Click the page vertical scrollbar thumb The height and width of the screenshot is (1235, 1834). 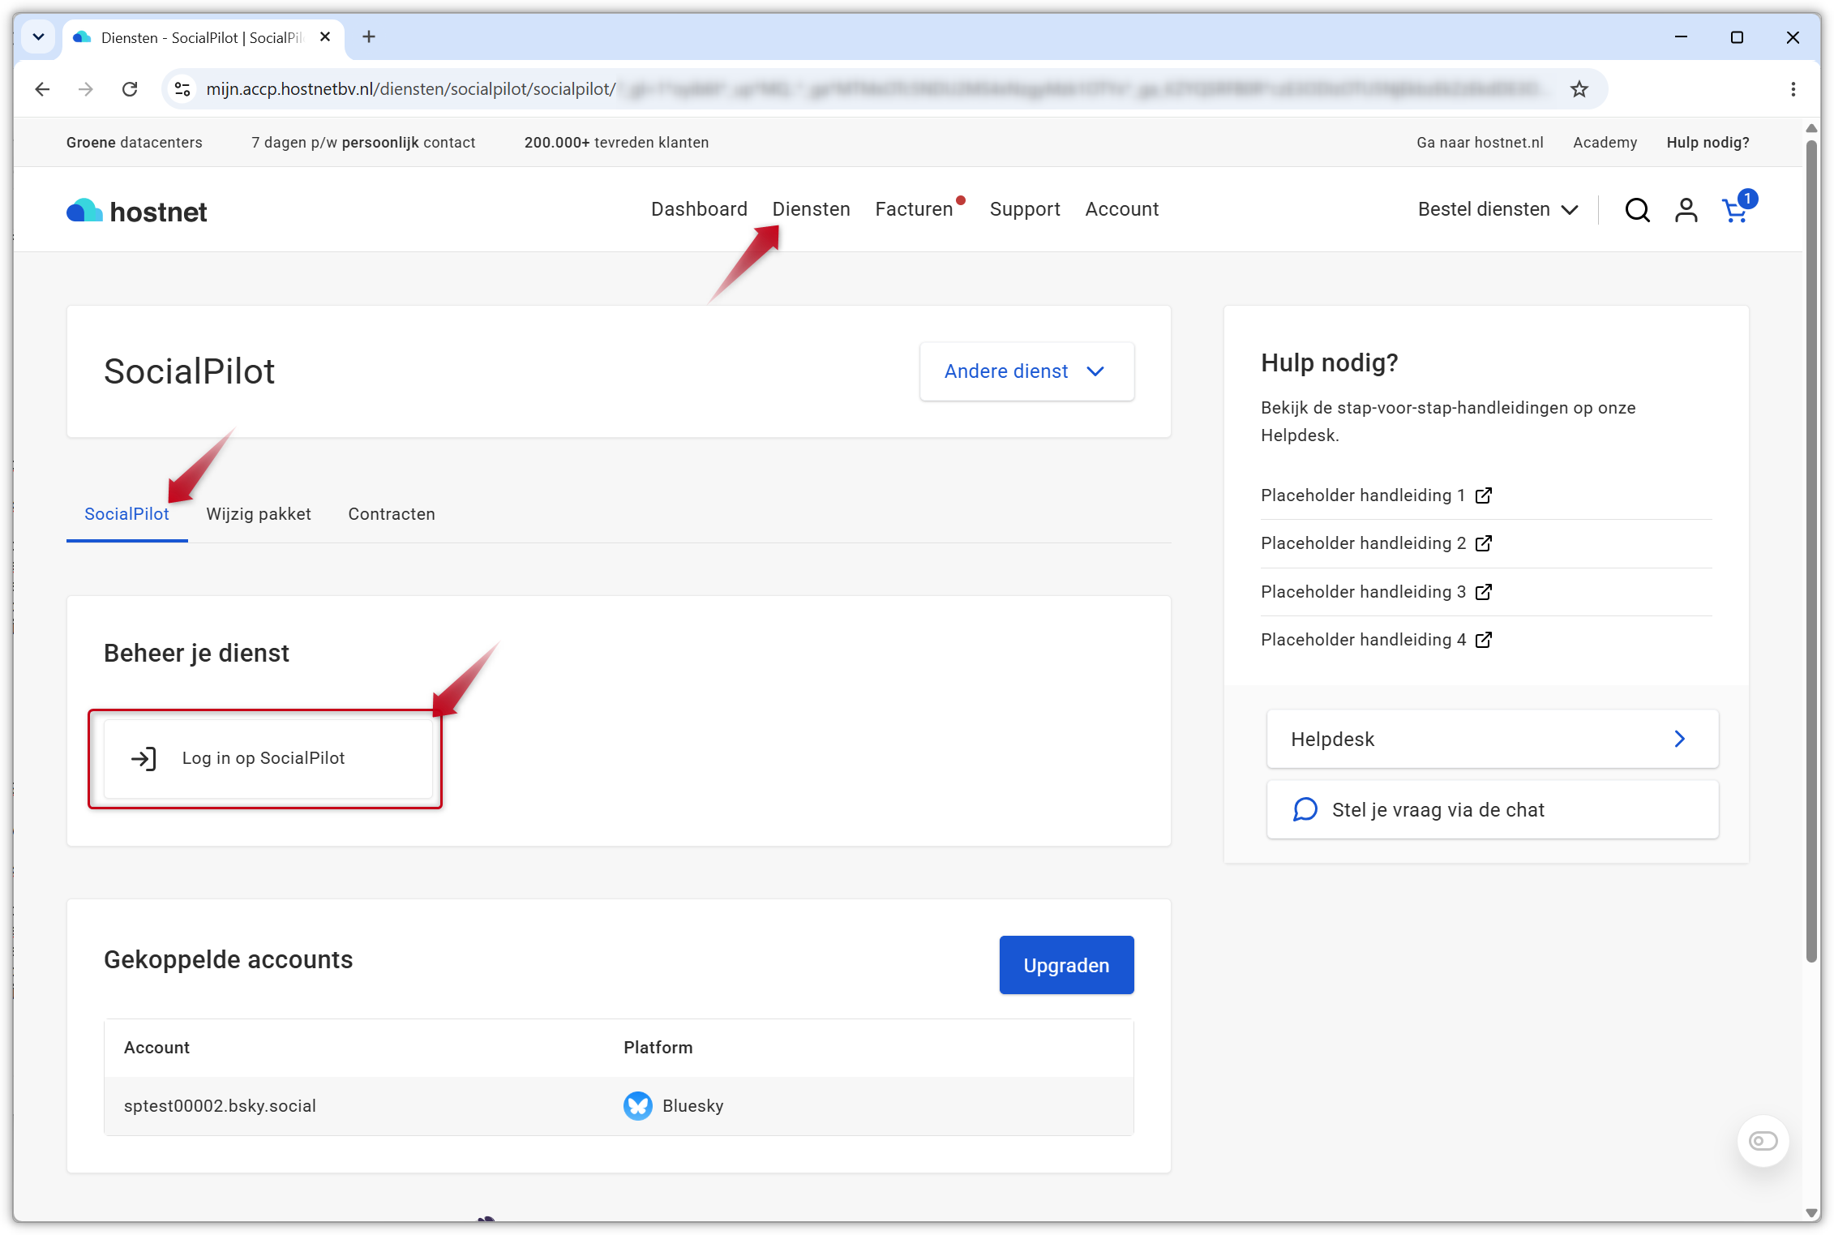click(1811, 551)
